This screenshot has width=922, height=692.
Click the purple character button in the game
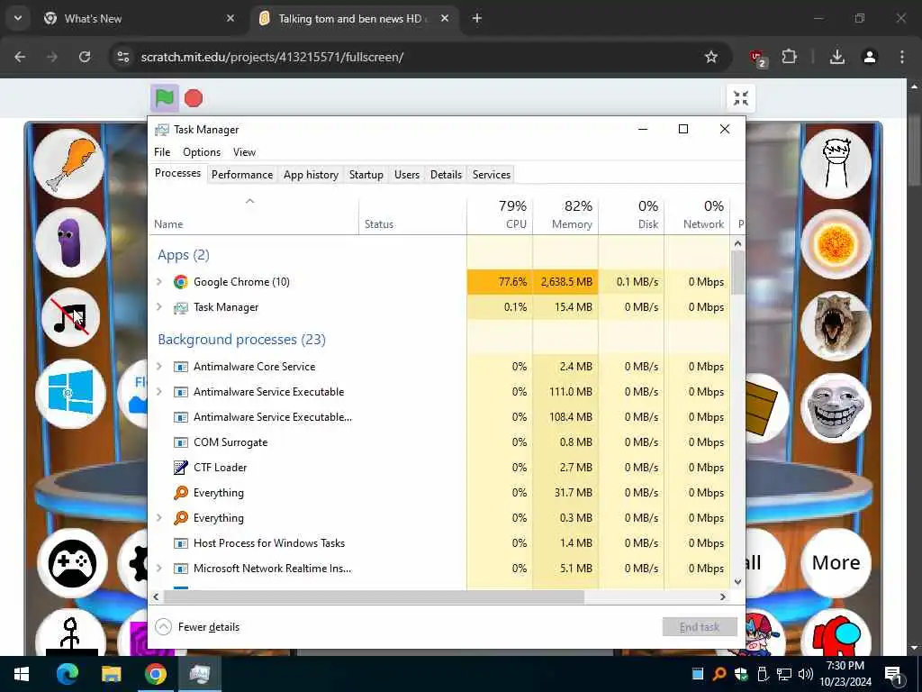70,241
